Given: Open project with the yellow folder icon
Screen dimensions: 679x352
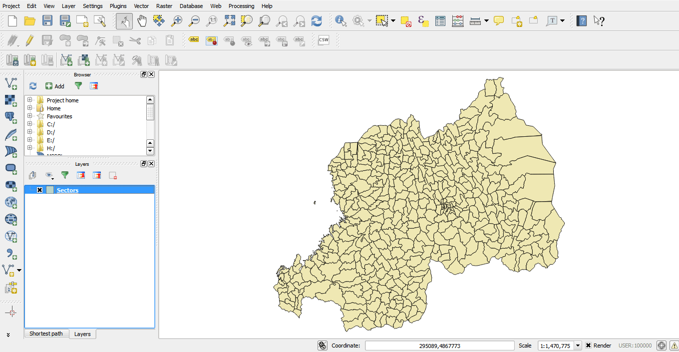Looking at the screenshot, I should [x=30, y=21].
